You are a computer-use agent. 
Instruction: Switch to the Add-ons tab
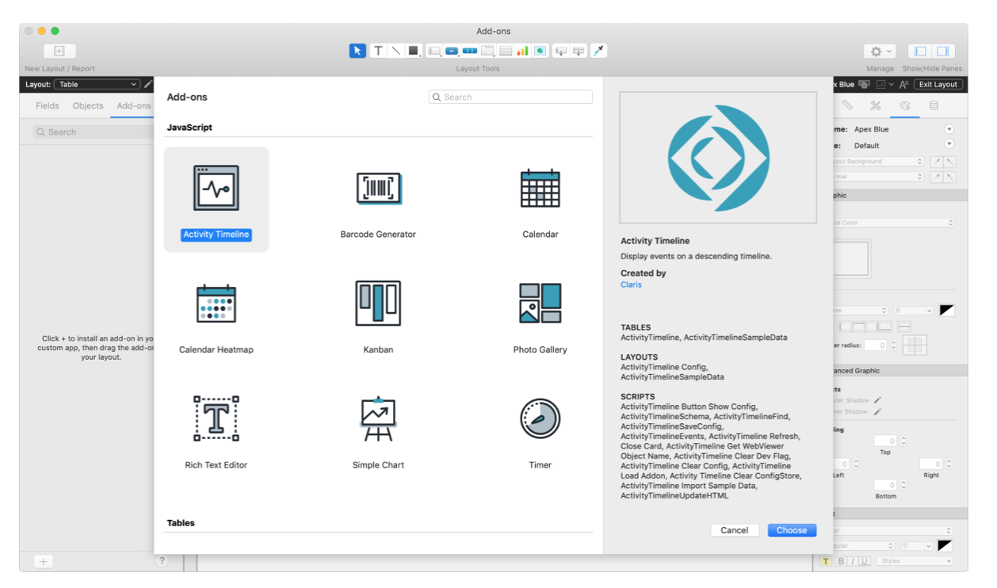133,105
